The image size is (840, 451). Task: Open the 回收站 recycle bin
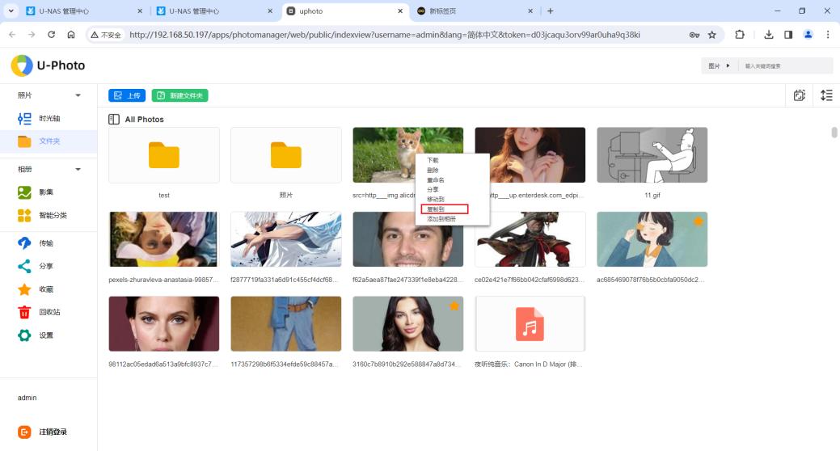pos(49,312)
